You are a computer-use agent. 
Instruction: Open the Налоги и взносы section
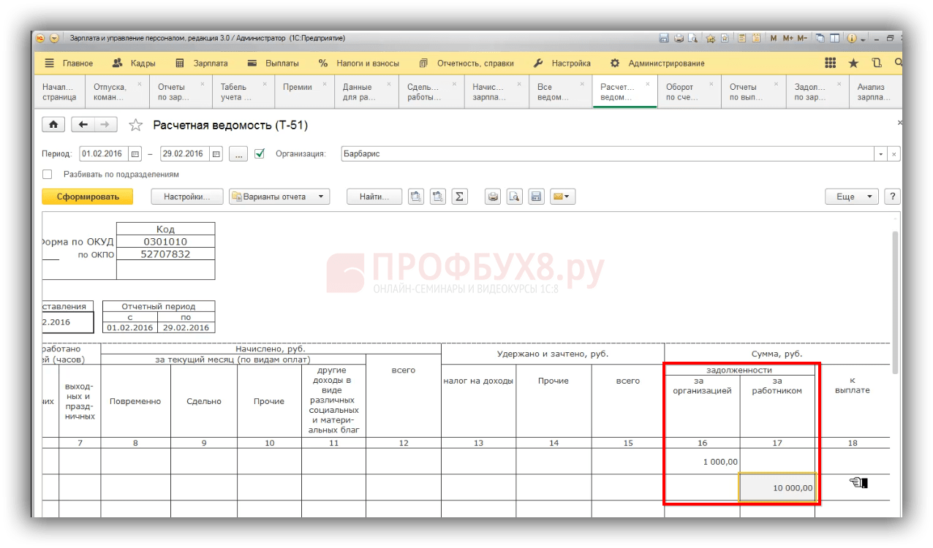(359, 64)
